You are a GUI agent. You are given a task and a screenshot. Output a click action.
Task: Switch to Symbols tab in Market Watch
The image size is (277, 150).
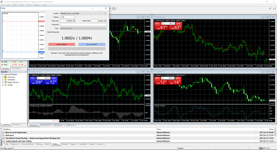click(5, 68)
